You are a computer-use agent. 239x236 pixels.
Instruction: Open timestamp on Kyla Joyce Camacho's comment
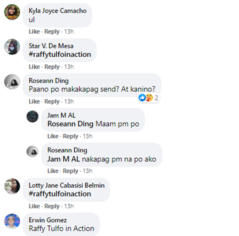pyautogui.click(x=69, y=32)
